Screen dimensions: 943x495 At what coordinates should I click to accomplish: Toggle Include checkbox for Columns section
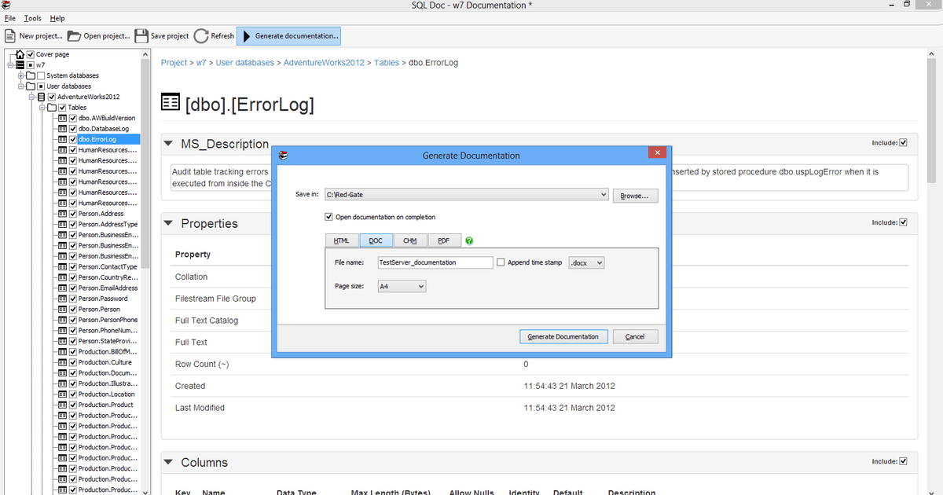pyautogui.click(x=903, y=461)
